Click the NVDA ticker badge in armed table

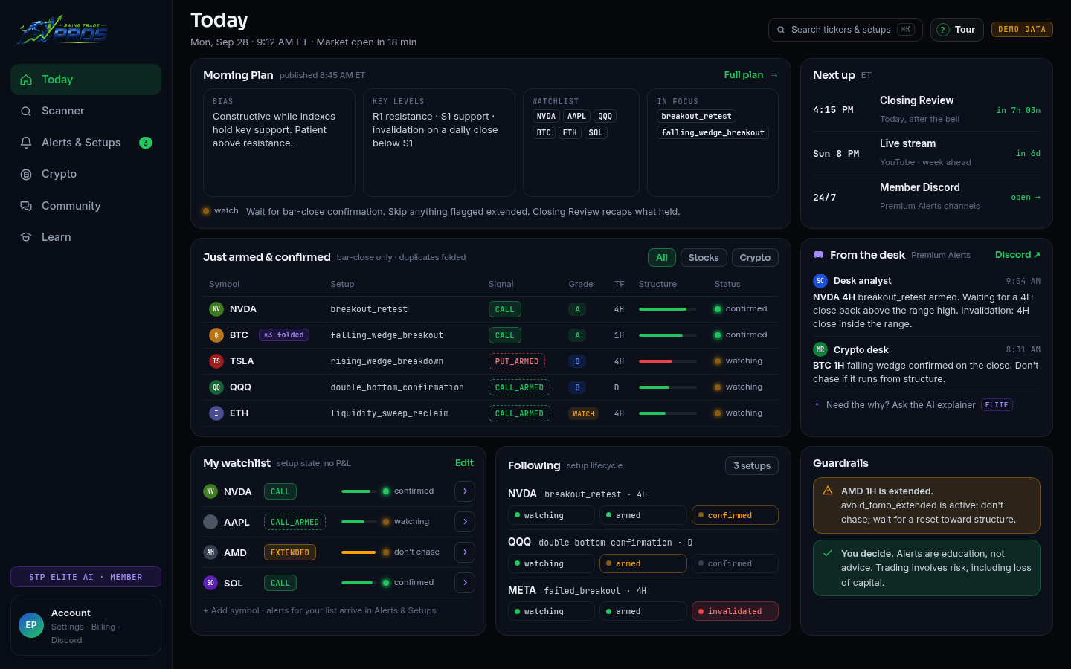click(216, 309)
